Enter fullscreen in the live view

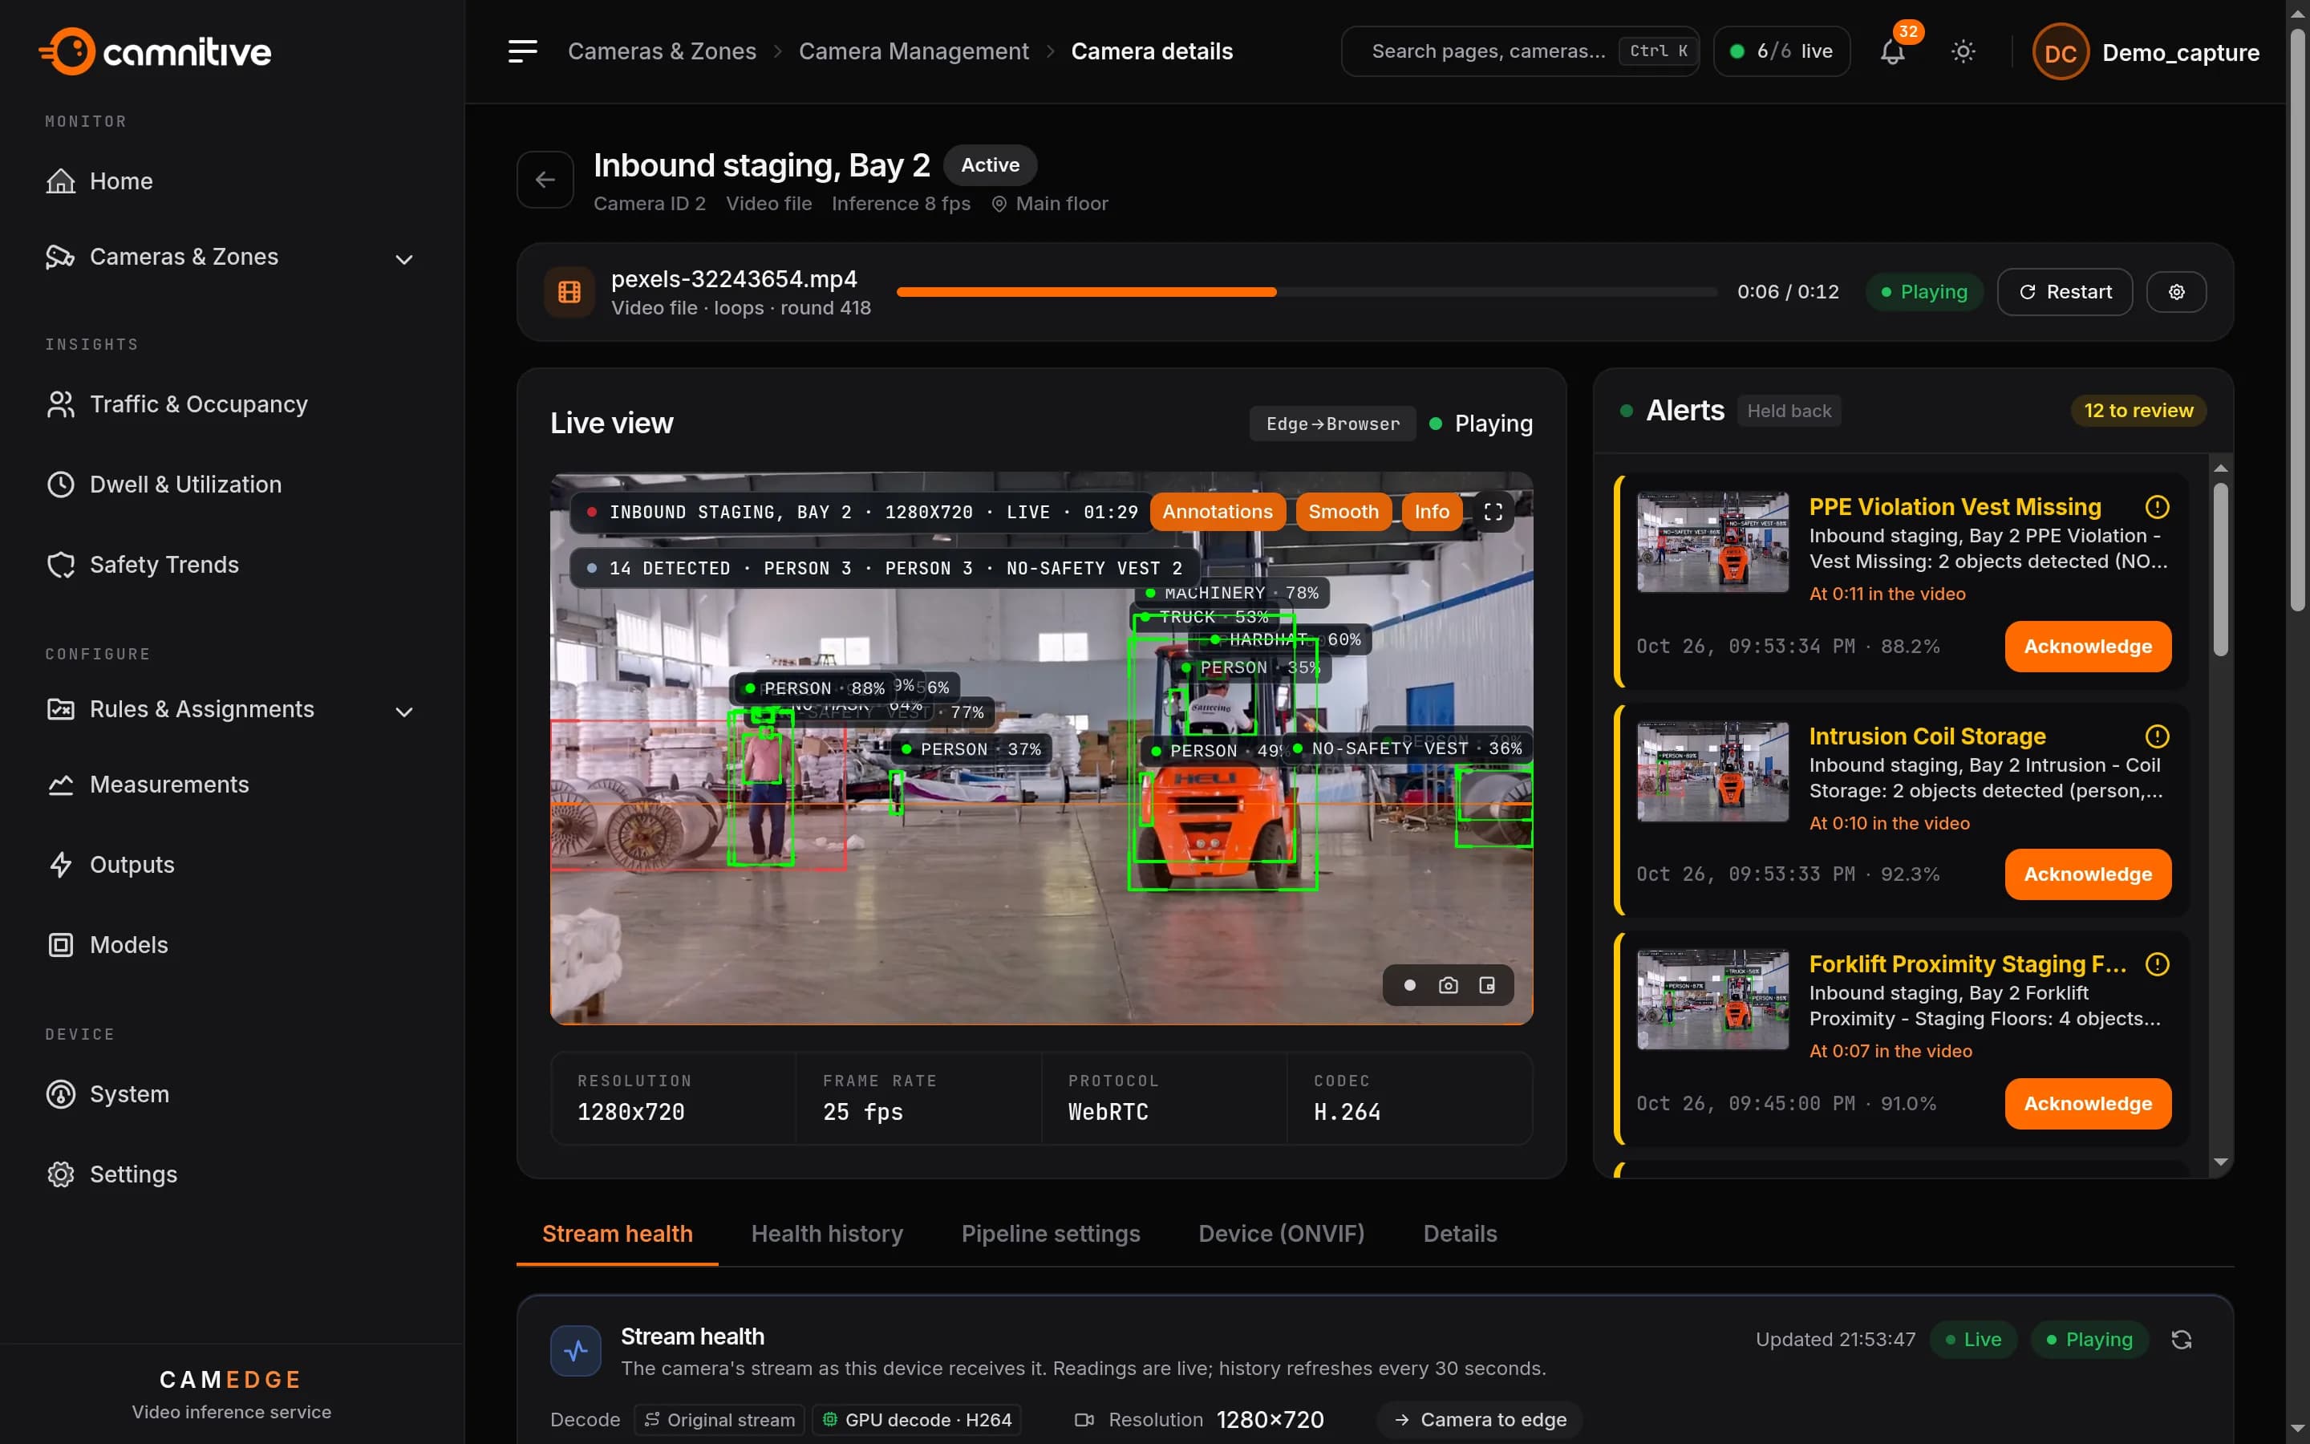click(x=1493, y=512)
